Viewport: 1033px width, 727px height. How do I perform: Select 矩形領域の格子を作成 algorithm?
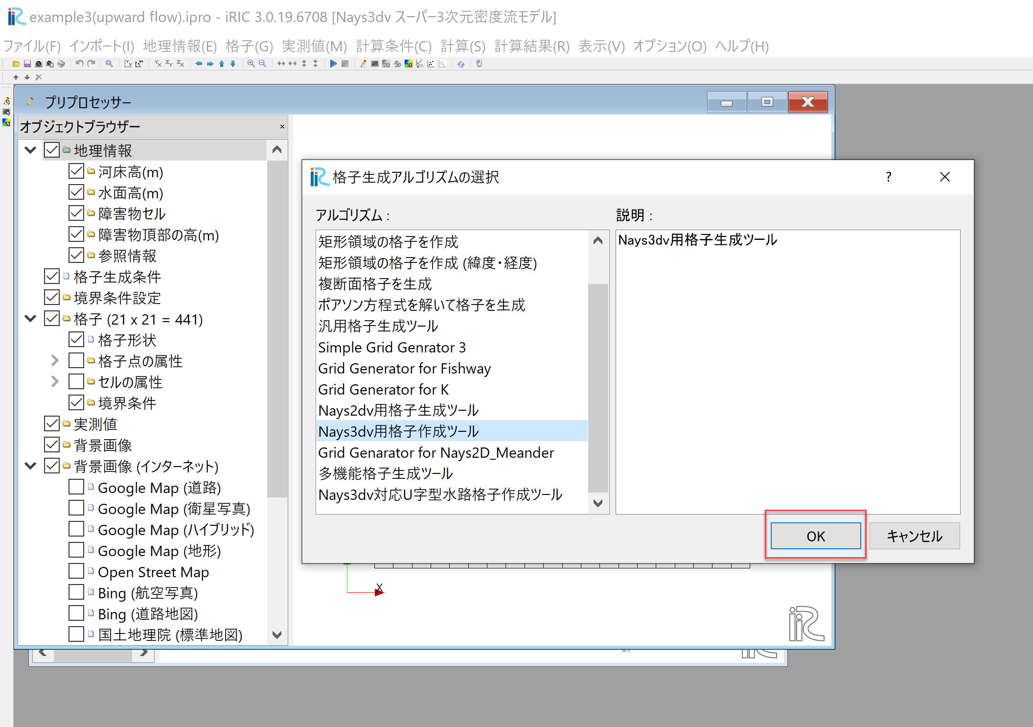452,241
